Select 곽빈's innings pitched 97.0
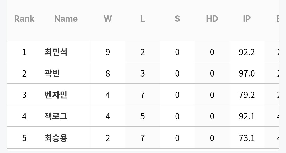Viewport: 286px width, 153px height. pos(247,74)
